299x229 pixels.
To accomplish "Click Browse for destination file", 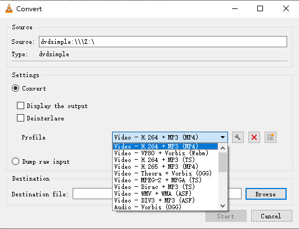I will click(x=266, y=194).
